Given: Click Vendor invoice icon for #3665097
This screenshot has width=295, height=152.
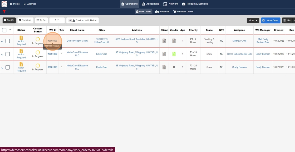Looking at the screenshot, I should (x=174, y=41).
